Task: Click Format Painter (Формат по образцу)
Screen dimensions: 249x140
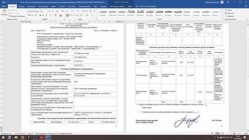Action: point(17,16)
